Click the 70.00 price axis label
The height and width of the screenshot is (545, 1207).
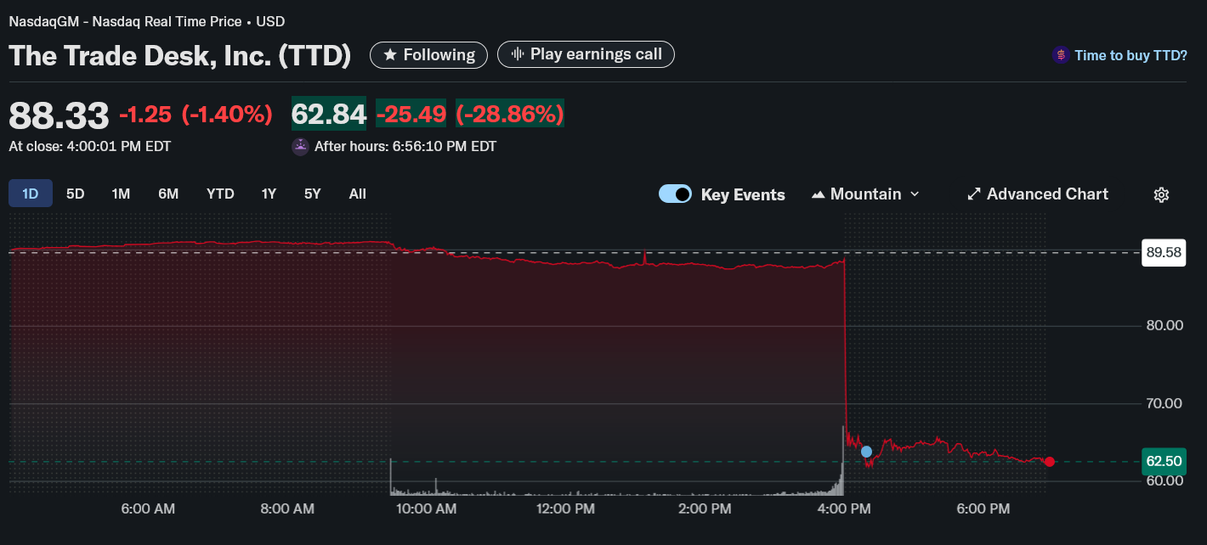(x=1164, y=403)
